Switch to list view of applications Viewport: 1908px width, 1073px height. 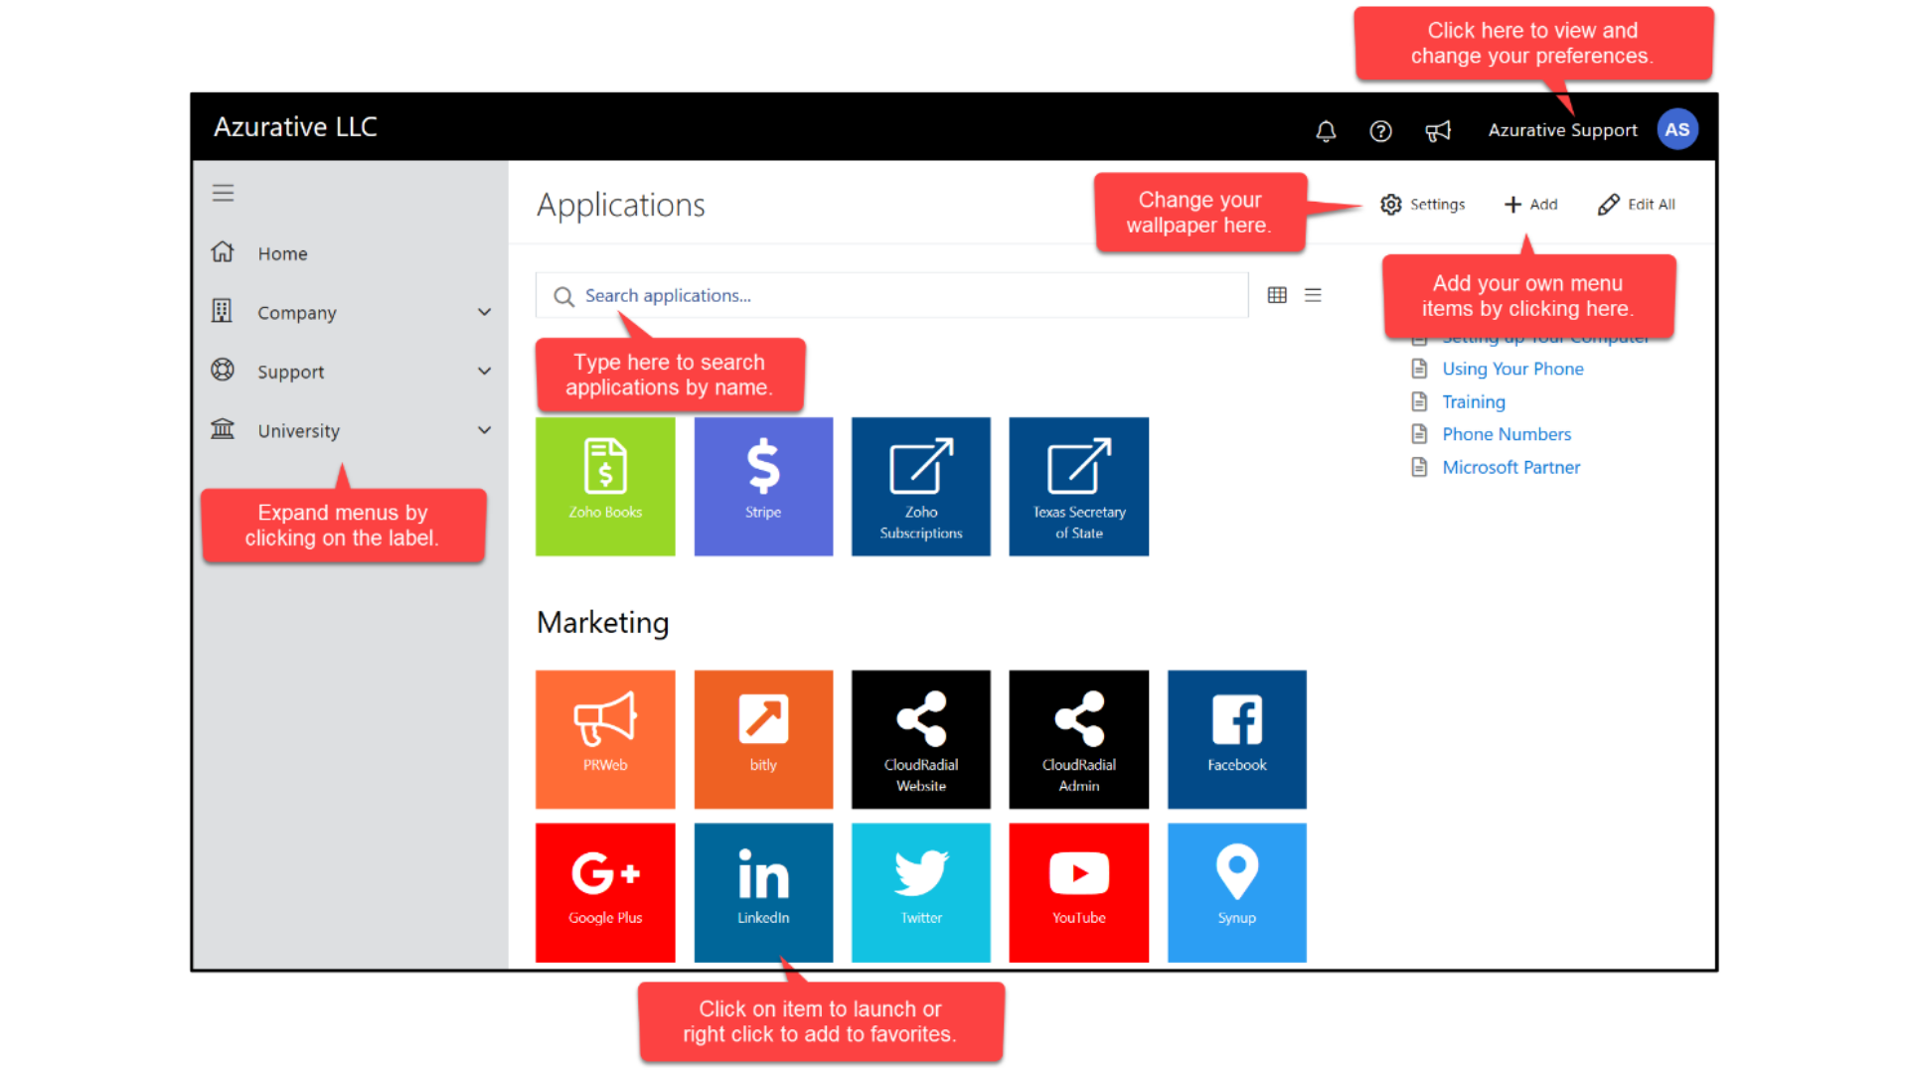[1313, 295]
